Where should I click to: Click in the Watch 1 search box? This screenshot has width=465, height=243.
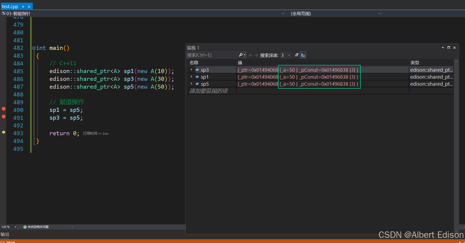pyautogui.click(x=212, y=55)
